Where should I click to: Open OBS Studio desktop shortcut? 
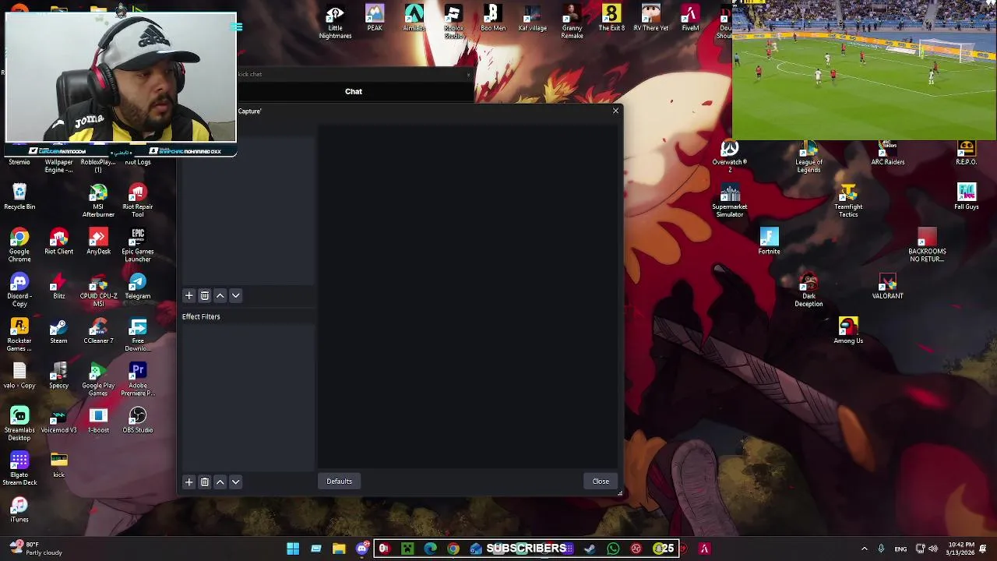pos(138,419)
